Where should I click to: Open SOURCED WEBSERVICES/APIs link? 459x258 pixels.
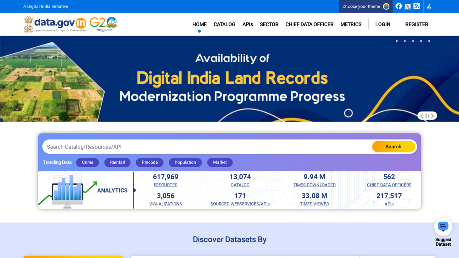[240, 204]
